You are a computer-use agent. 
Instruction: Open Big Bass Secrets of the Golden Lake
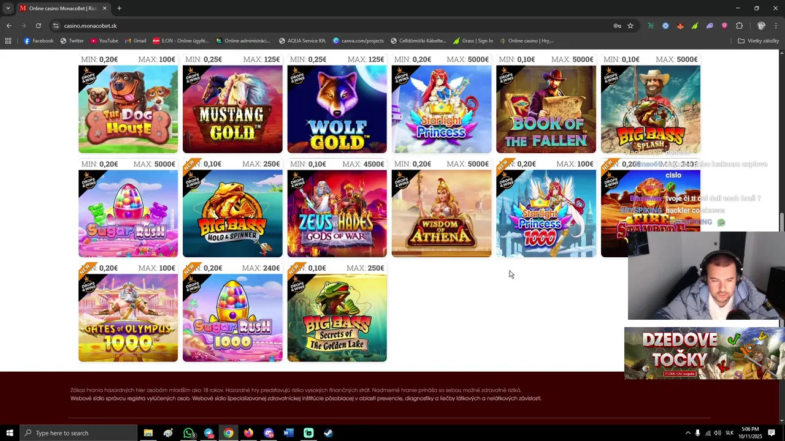click(x=337, y=318)
